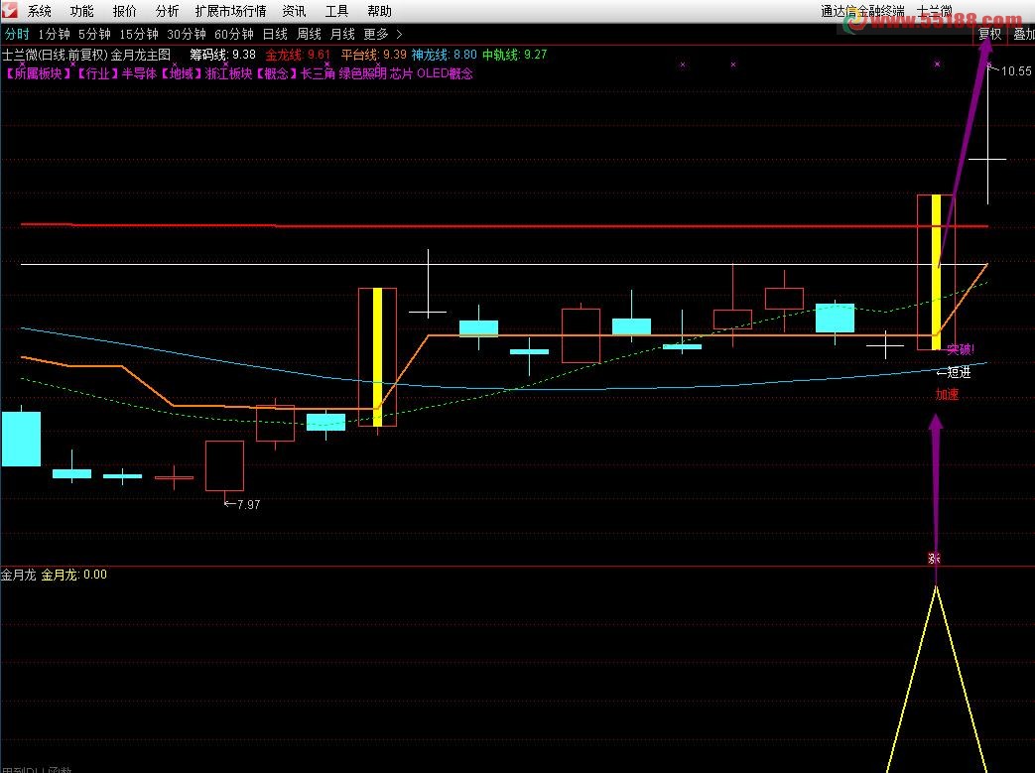Toggle the 叠加 overlay button
This screenshot has width=1035, height=773.
tap(1023, 34)
